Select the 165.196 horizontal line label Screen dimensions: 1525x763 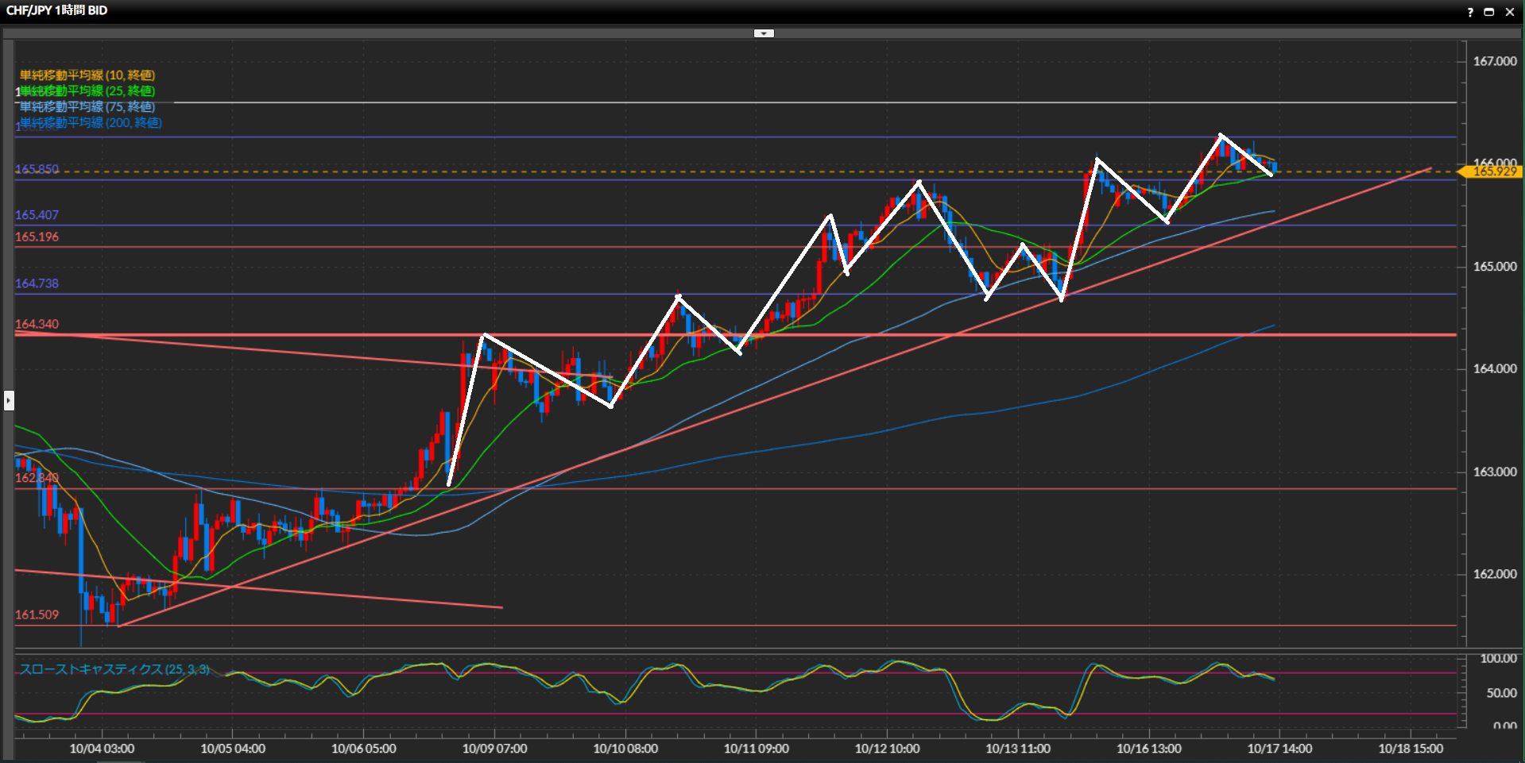pyautogui.click(x=37, y=237)
